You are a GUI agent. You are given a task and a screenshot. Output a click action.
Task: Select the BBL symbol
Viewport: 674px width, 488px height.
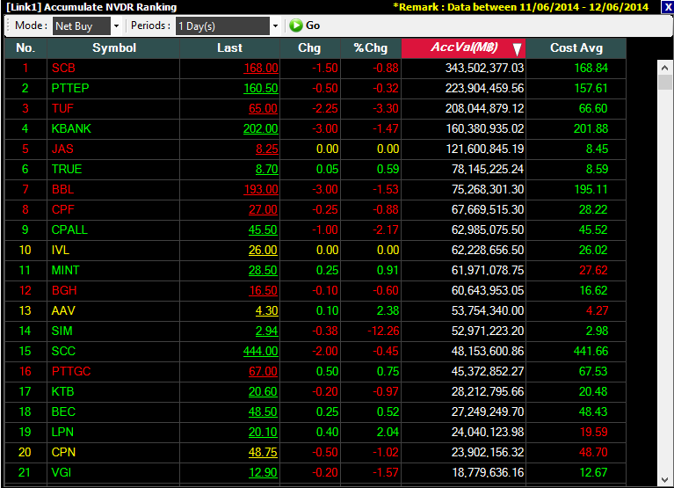[x=62, y=189]
